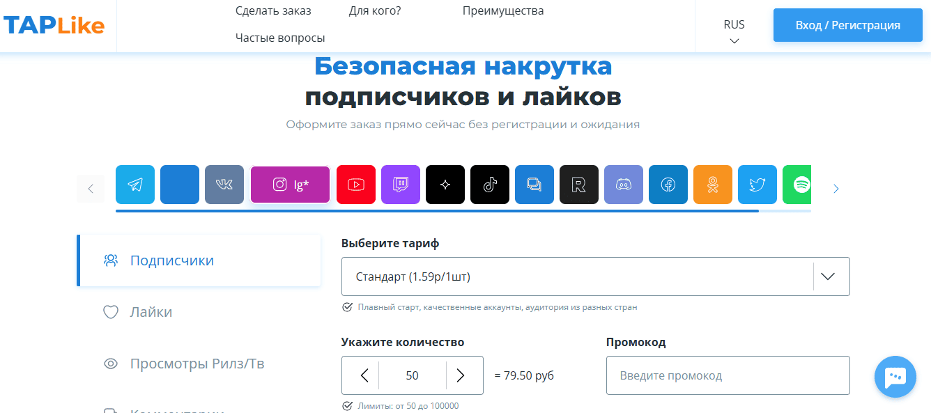Open the Подписчики service tab
931x413 pixels.
(x=199, y=260)
